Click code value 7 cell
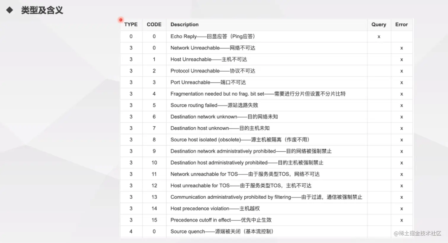 154,128
